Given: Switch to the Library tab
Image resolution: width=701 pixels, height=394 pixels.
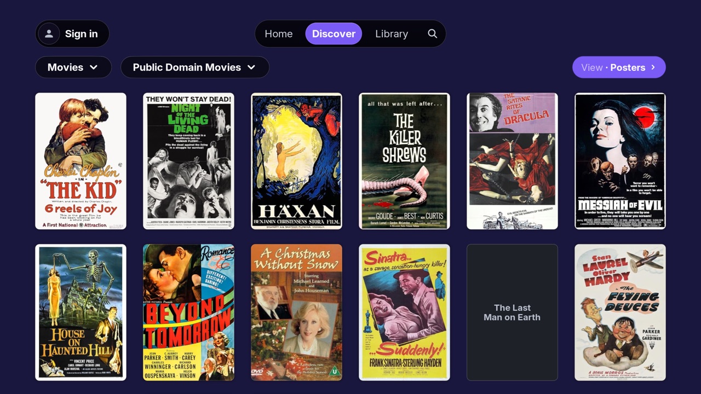Looking at the screenshot, I should coord(392,33).
